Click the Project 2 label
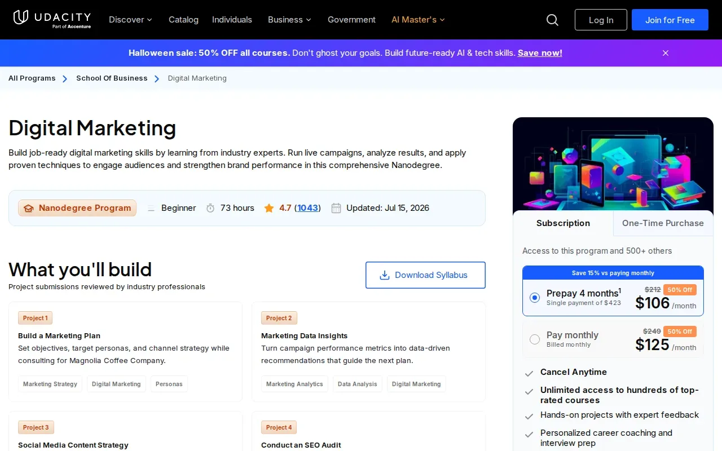This screenshot has width=722, height=451. coord(279,318)
